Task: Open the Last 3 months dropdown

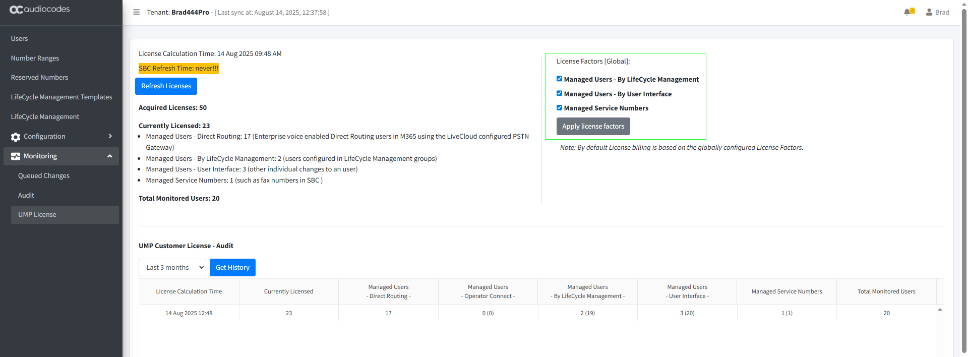Action: [172, 268]
